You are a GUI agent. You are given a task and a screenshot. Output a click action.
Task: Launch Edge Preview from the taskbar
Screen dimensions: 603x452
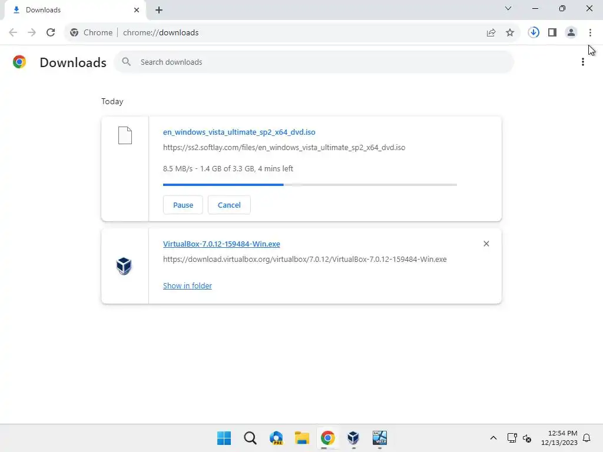[x=276, y=438]
